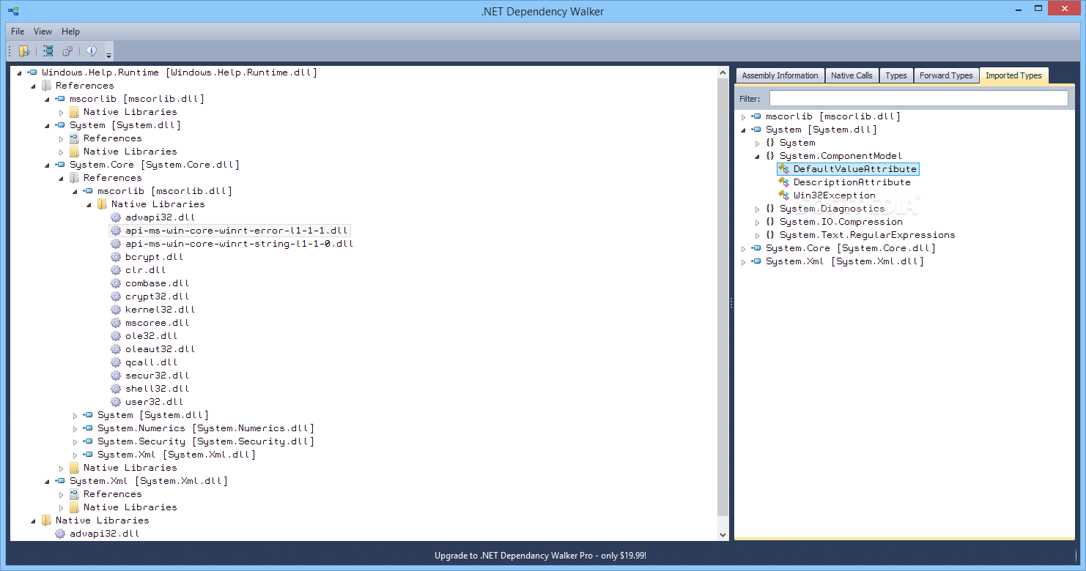Click the class icon next to DescriptionAttribute
Viewport: 1086px width, 571px height.
pyautogui.click(x=784, y=182)
